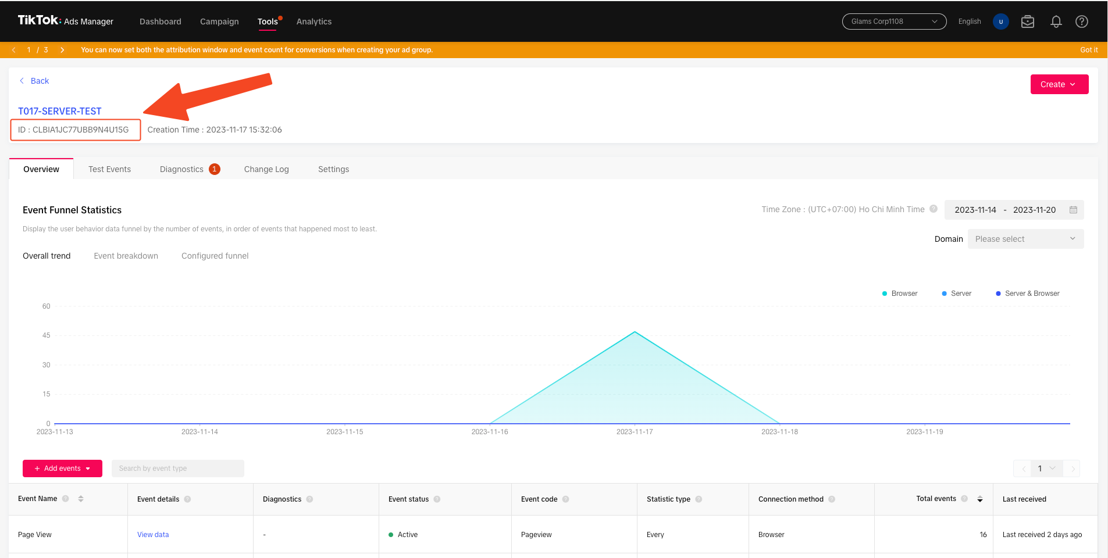Image resolution: width=1108 pixels, height=558 pixels.
Task: Select the Event breakdown view
Action: (126, 256)
